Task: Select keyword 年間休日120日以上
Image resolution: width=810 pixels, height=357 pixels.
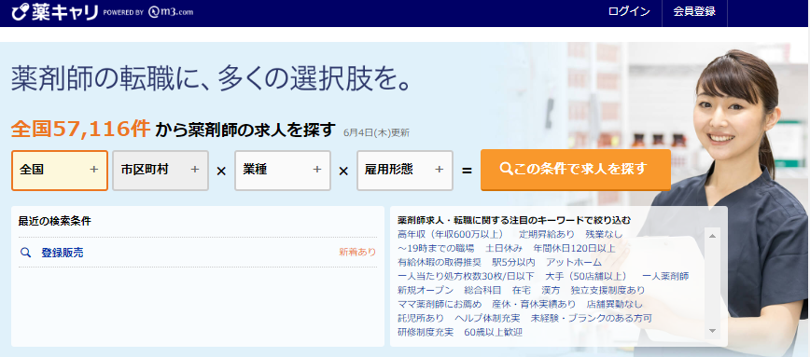Action: [x=575, y=248]
